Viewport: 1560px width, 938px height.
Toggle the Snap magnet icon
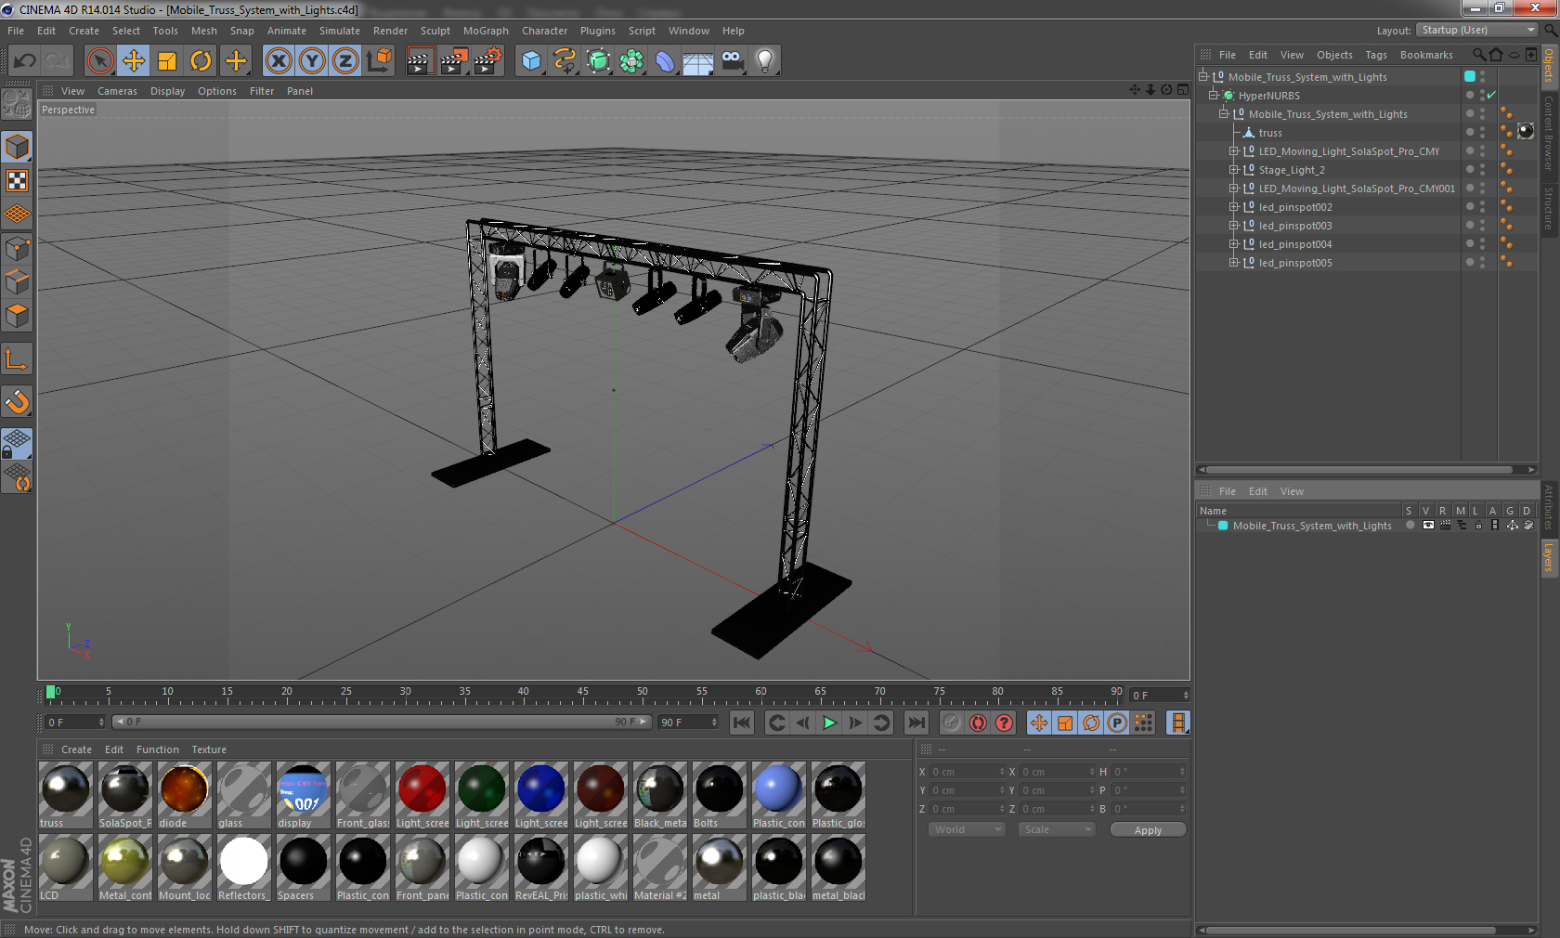(18, 402)
